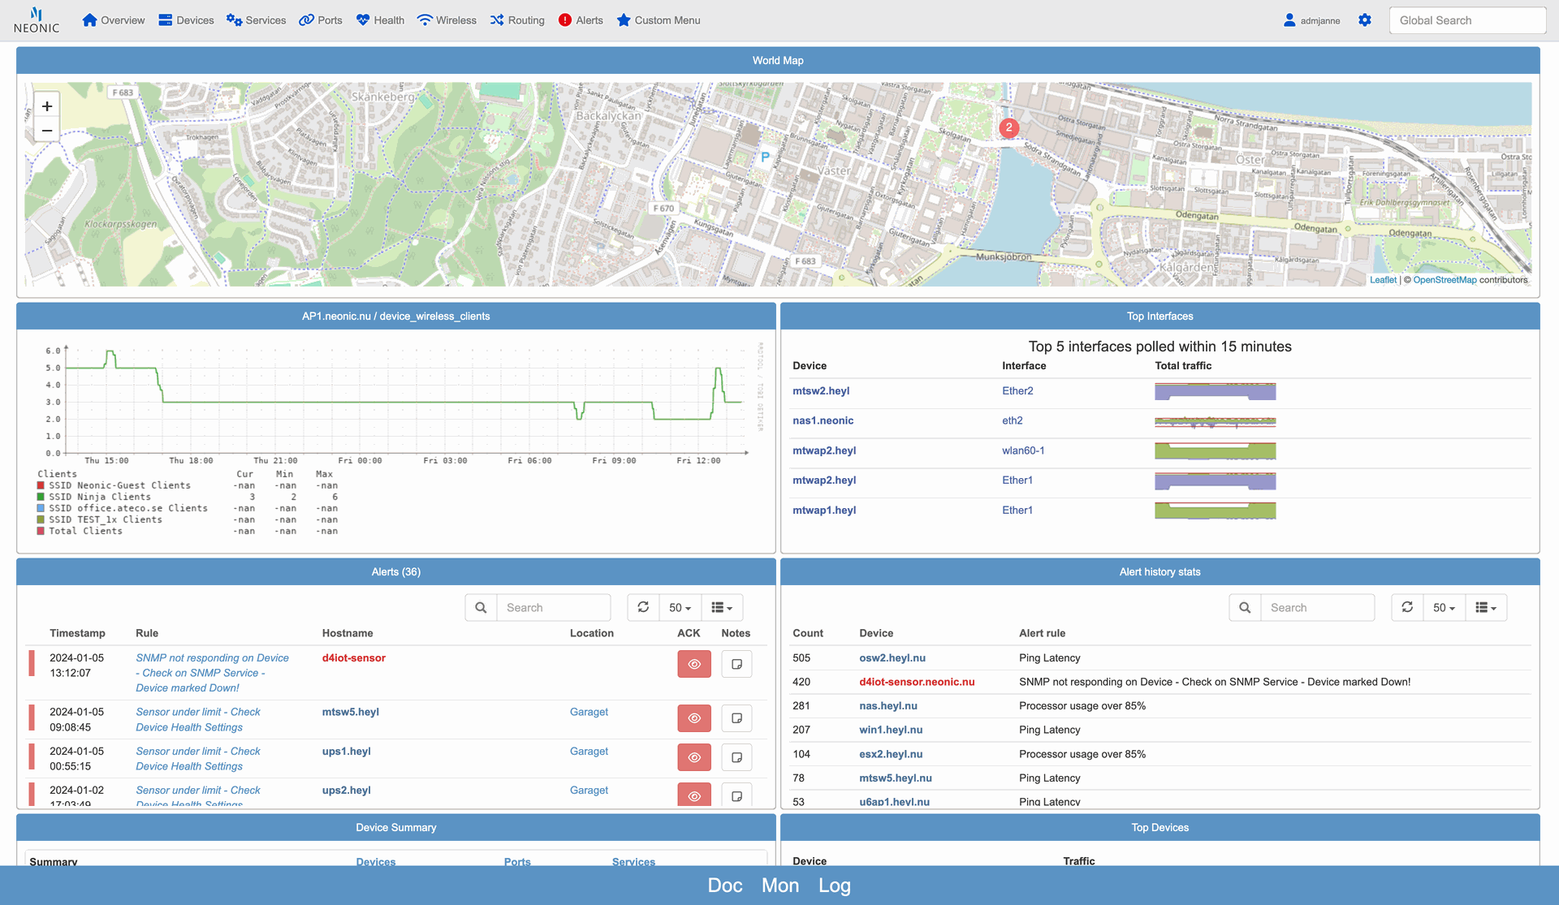The height and width of the screenshot is (905, 1559).
Task: Refresh the Alert history stats table
Action: (x=1407, y=608)
